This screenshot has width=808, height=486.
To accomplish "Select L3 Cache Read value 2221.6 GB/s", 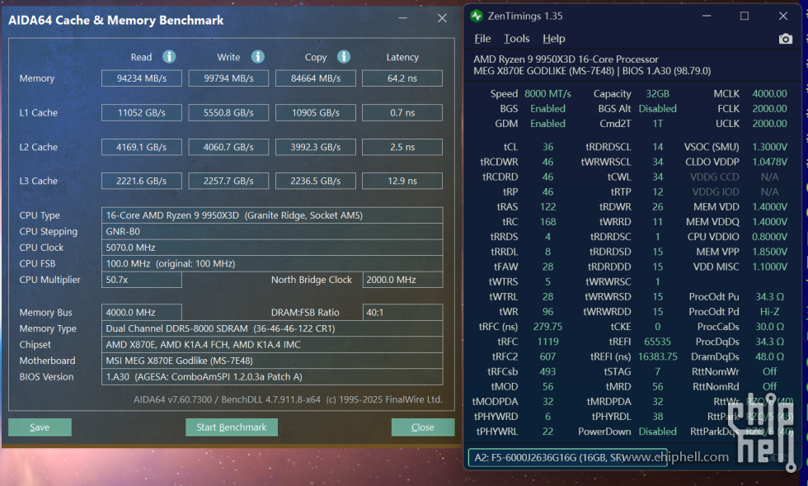I will [x=142, y=181].
